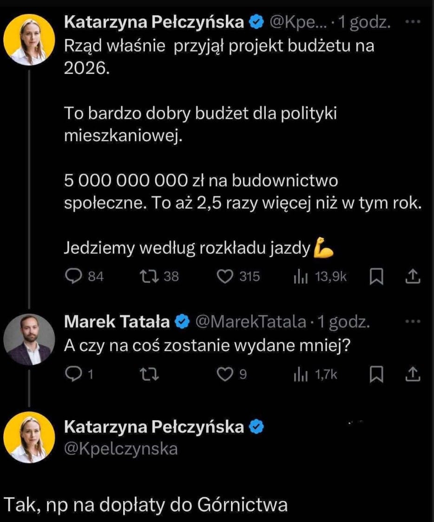Open more options on Marek Tatała's tweet
Image resolution: width=434 pixels, height=522 pixels.
[413, 321]
